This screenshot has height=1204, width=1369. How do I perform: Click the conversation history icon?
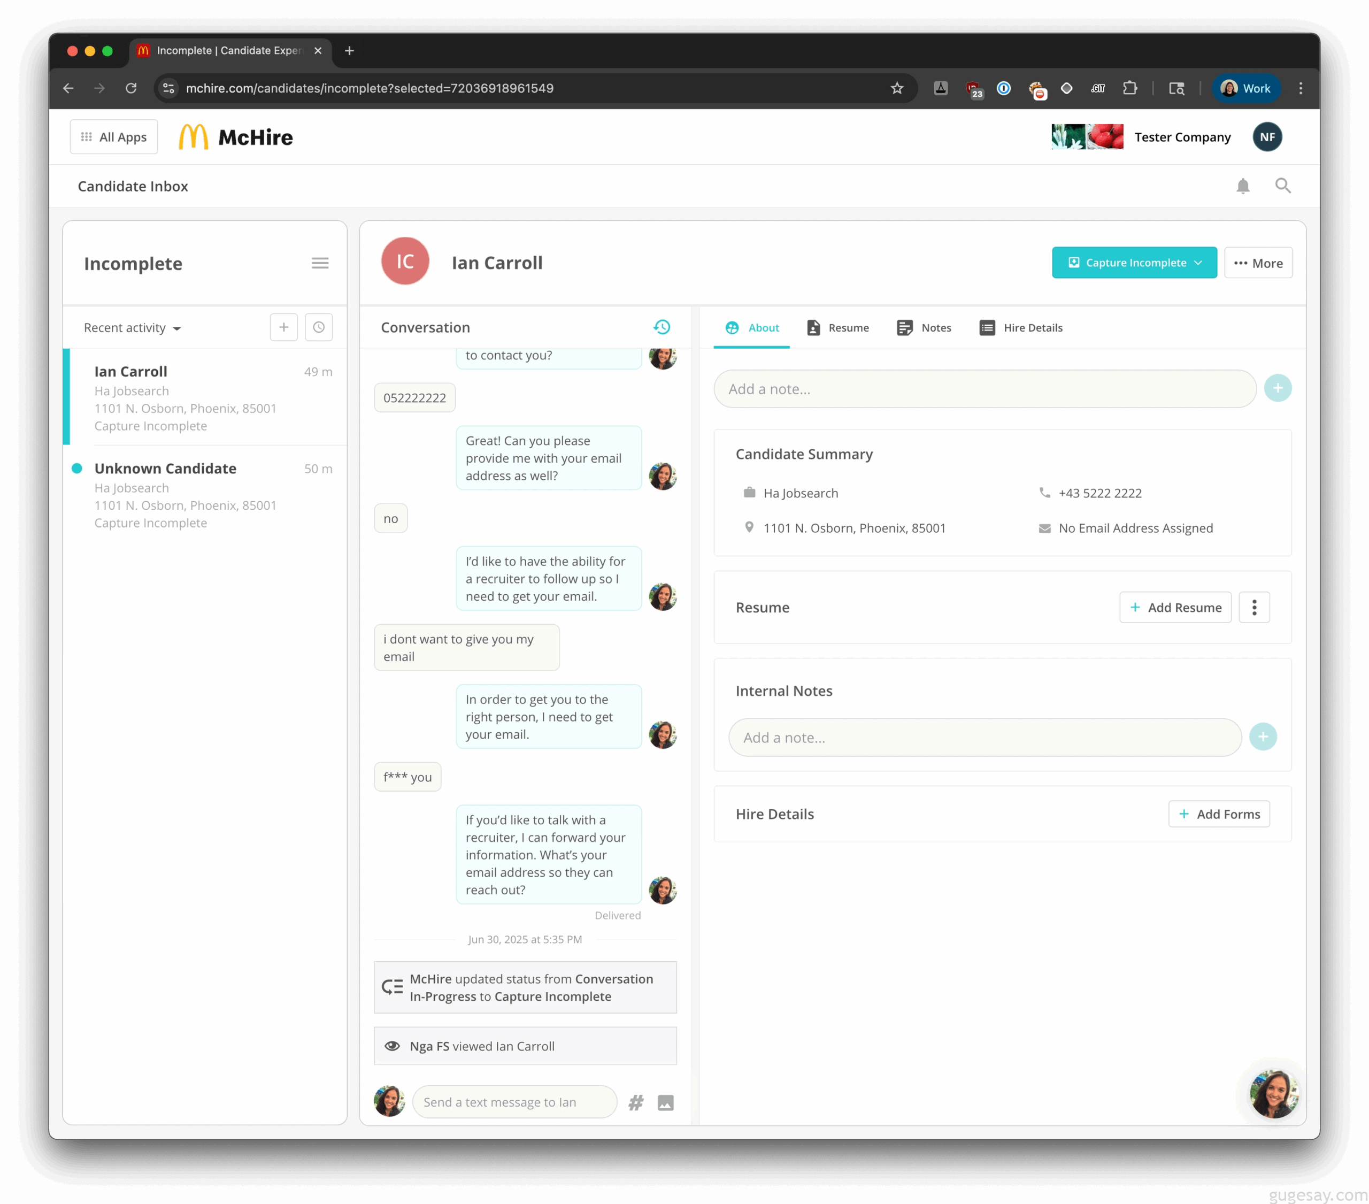(x=662, y=327)
